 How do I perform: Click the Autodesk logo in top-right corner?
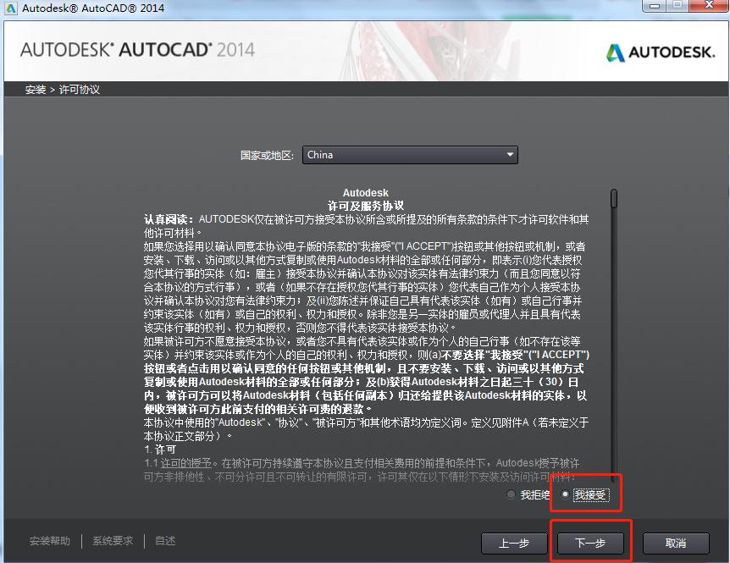(x=656, y=51)
